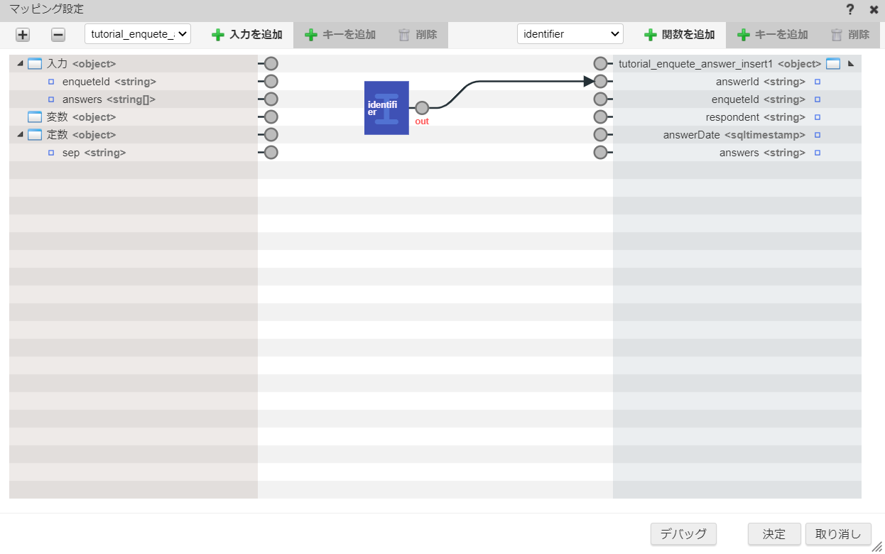
Task: Click right 削除 trash button
Action: click(x=850, y=35)
